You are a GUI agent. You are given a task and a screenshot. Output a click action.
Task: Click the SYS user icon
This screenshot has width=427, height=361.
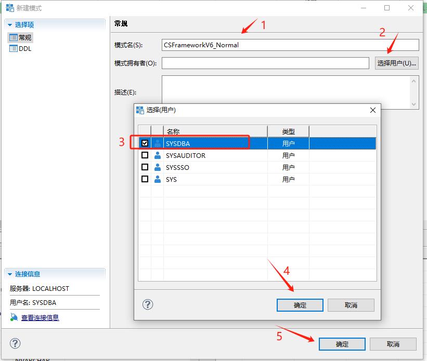158,179
